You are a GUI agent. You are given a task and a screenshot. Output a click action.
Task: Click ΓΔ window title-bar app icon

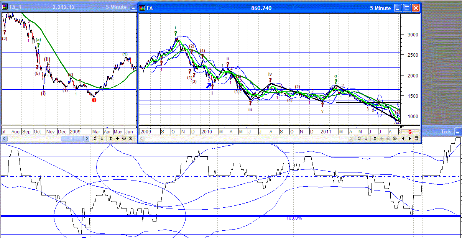[x=142, y=8]
